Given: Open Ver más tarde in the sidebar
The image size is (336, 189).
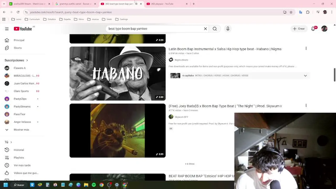Looking at the screenshot, I should click(22, 165).
